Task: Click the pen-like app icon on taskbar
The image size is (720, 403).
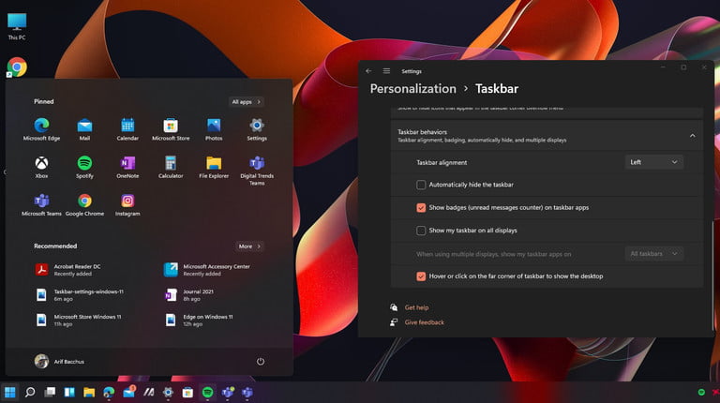Action: coord(149,392)
